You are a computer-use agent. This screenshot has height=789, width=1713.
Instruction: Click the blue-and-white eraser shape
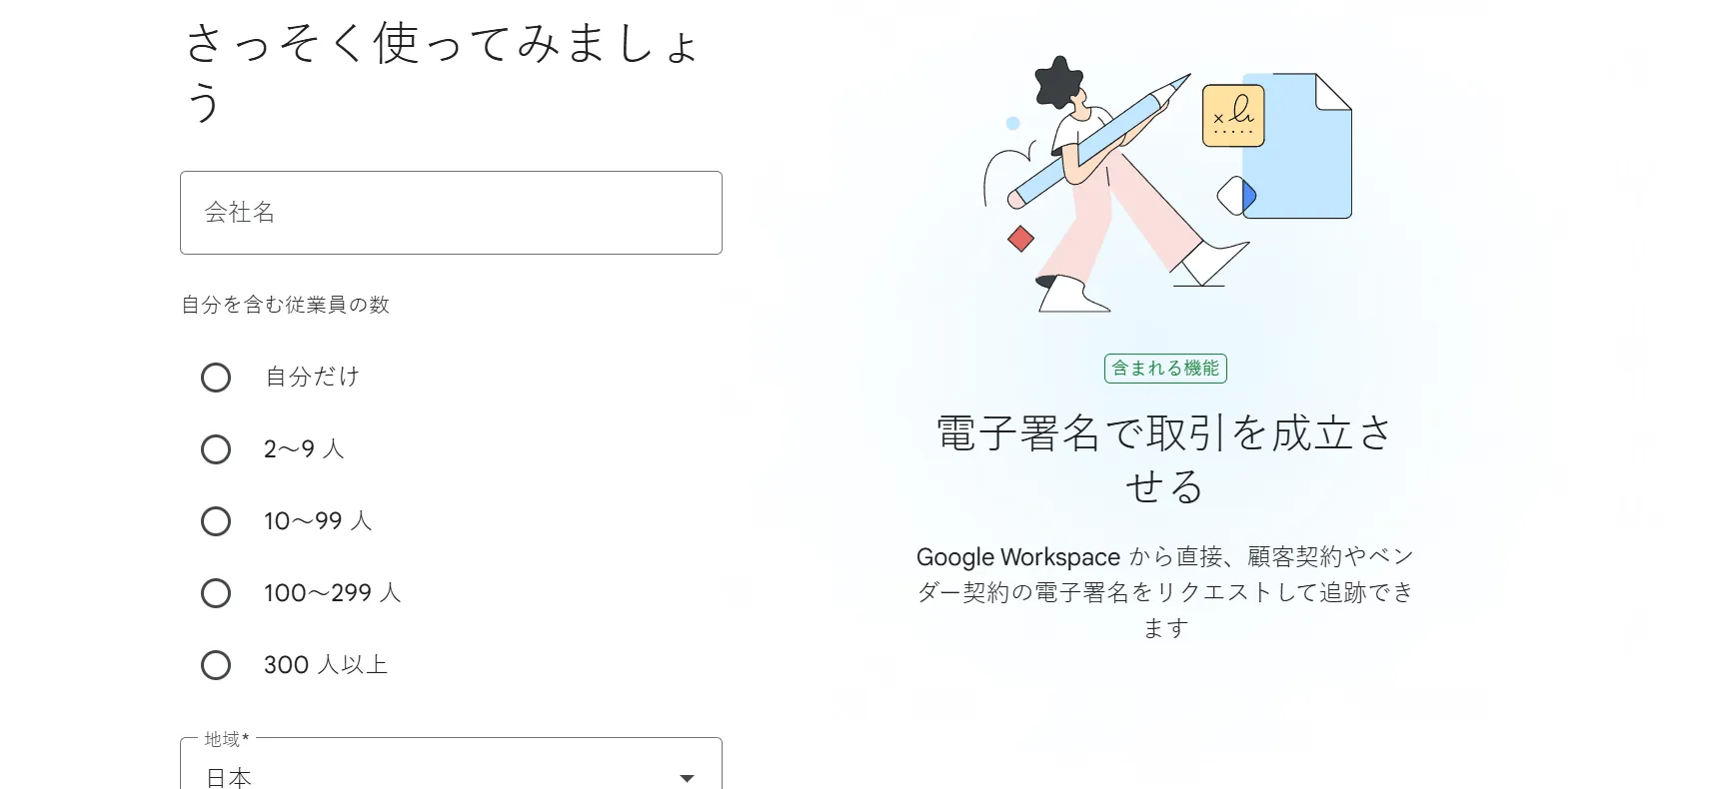coord(1236,196)
